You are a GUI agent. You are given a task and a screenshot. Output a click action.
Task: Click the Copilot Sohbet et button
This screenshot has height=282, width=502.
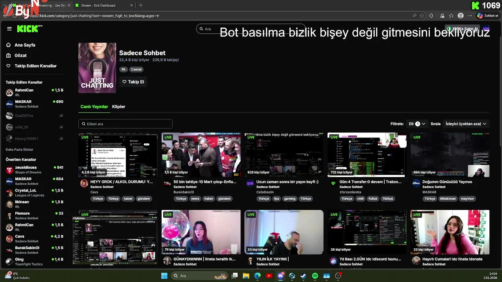[487, 16]
